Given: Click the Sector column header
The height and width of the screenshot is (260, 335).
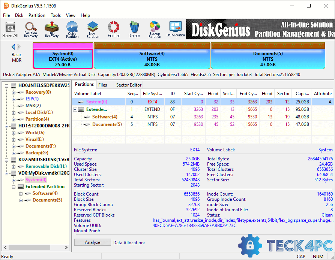Looking at the screenshot, I should click(x=283, y=94).
